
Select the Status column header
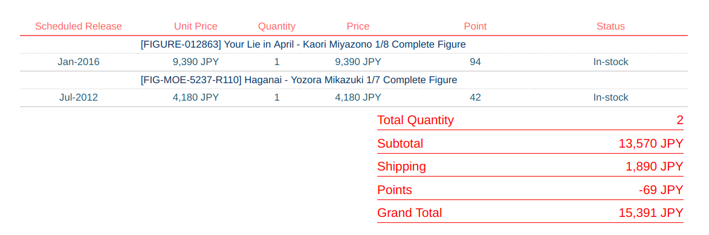click(610, 26)
